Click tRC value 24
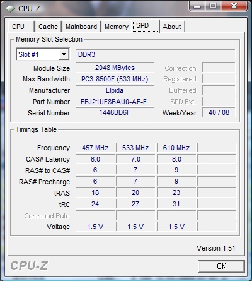This screenshot has width=252, height=284. 95,204
